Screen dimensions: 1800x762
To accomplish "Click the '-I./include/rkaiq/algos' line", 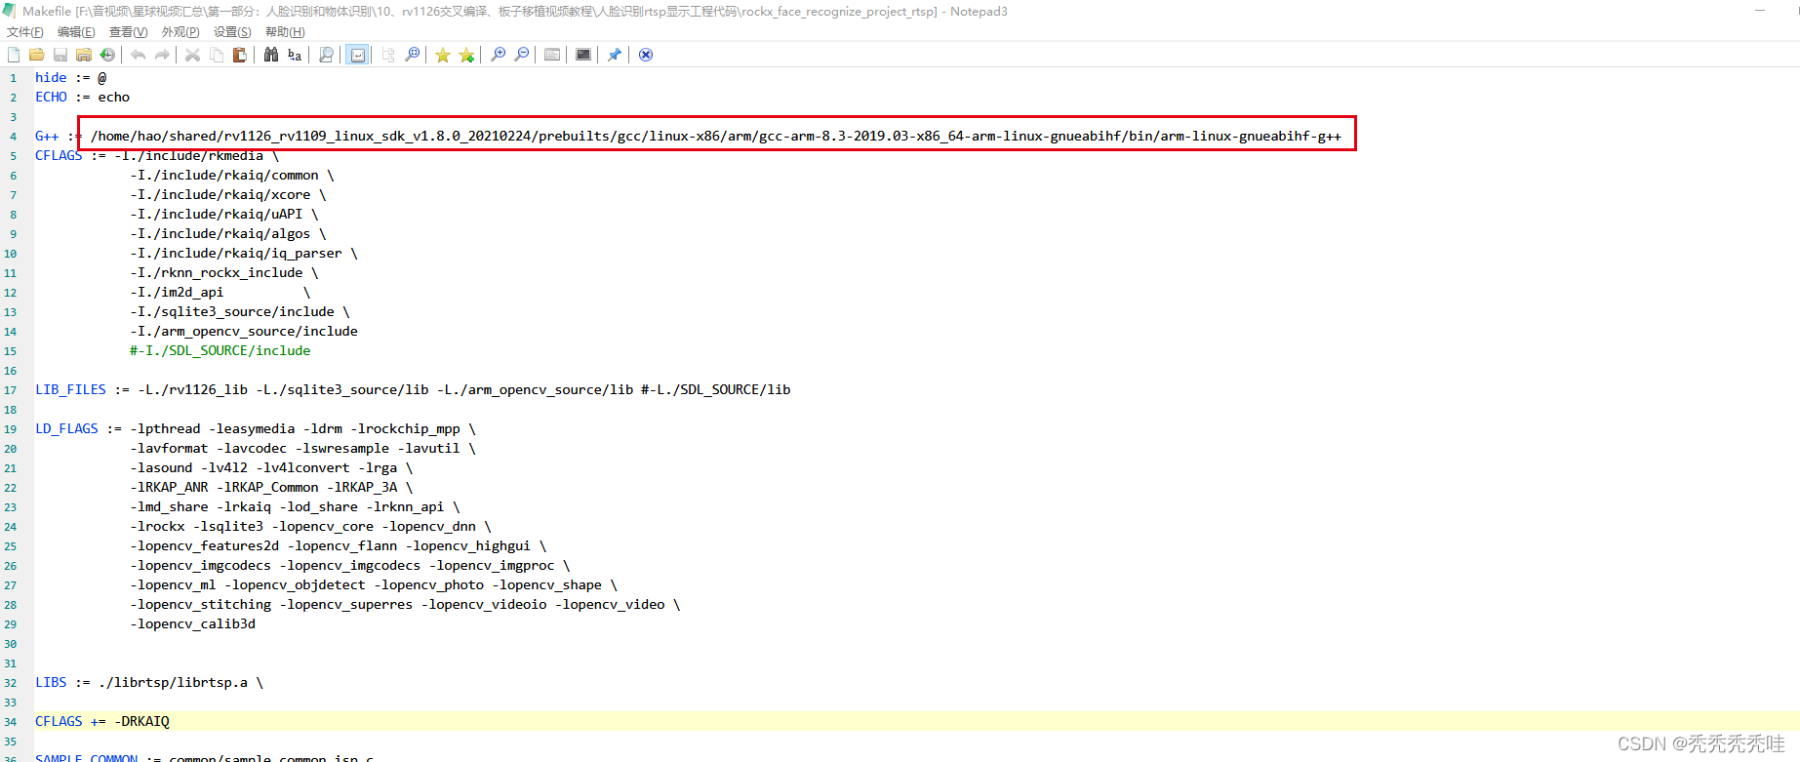I will click(228, 233).
